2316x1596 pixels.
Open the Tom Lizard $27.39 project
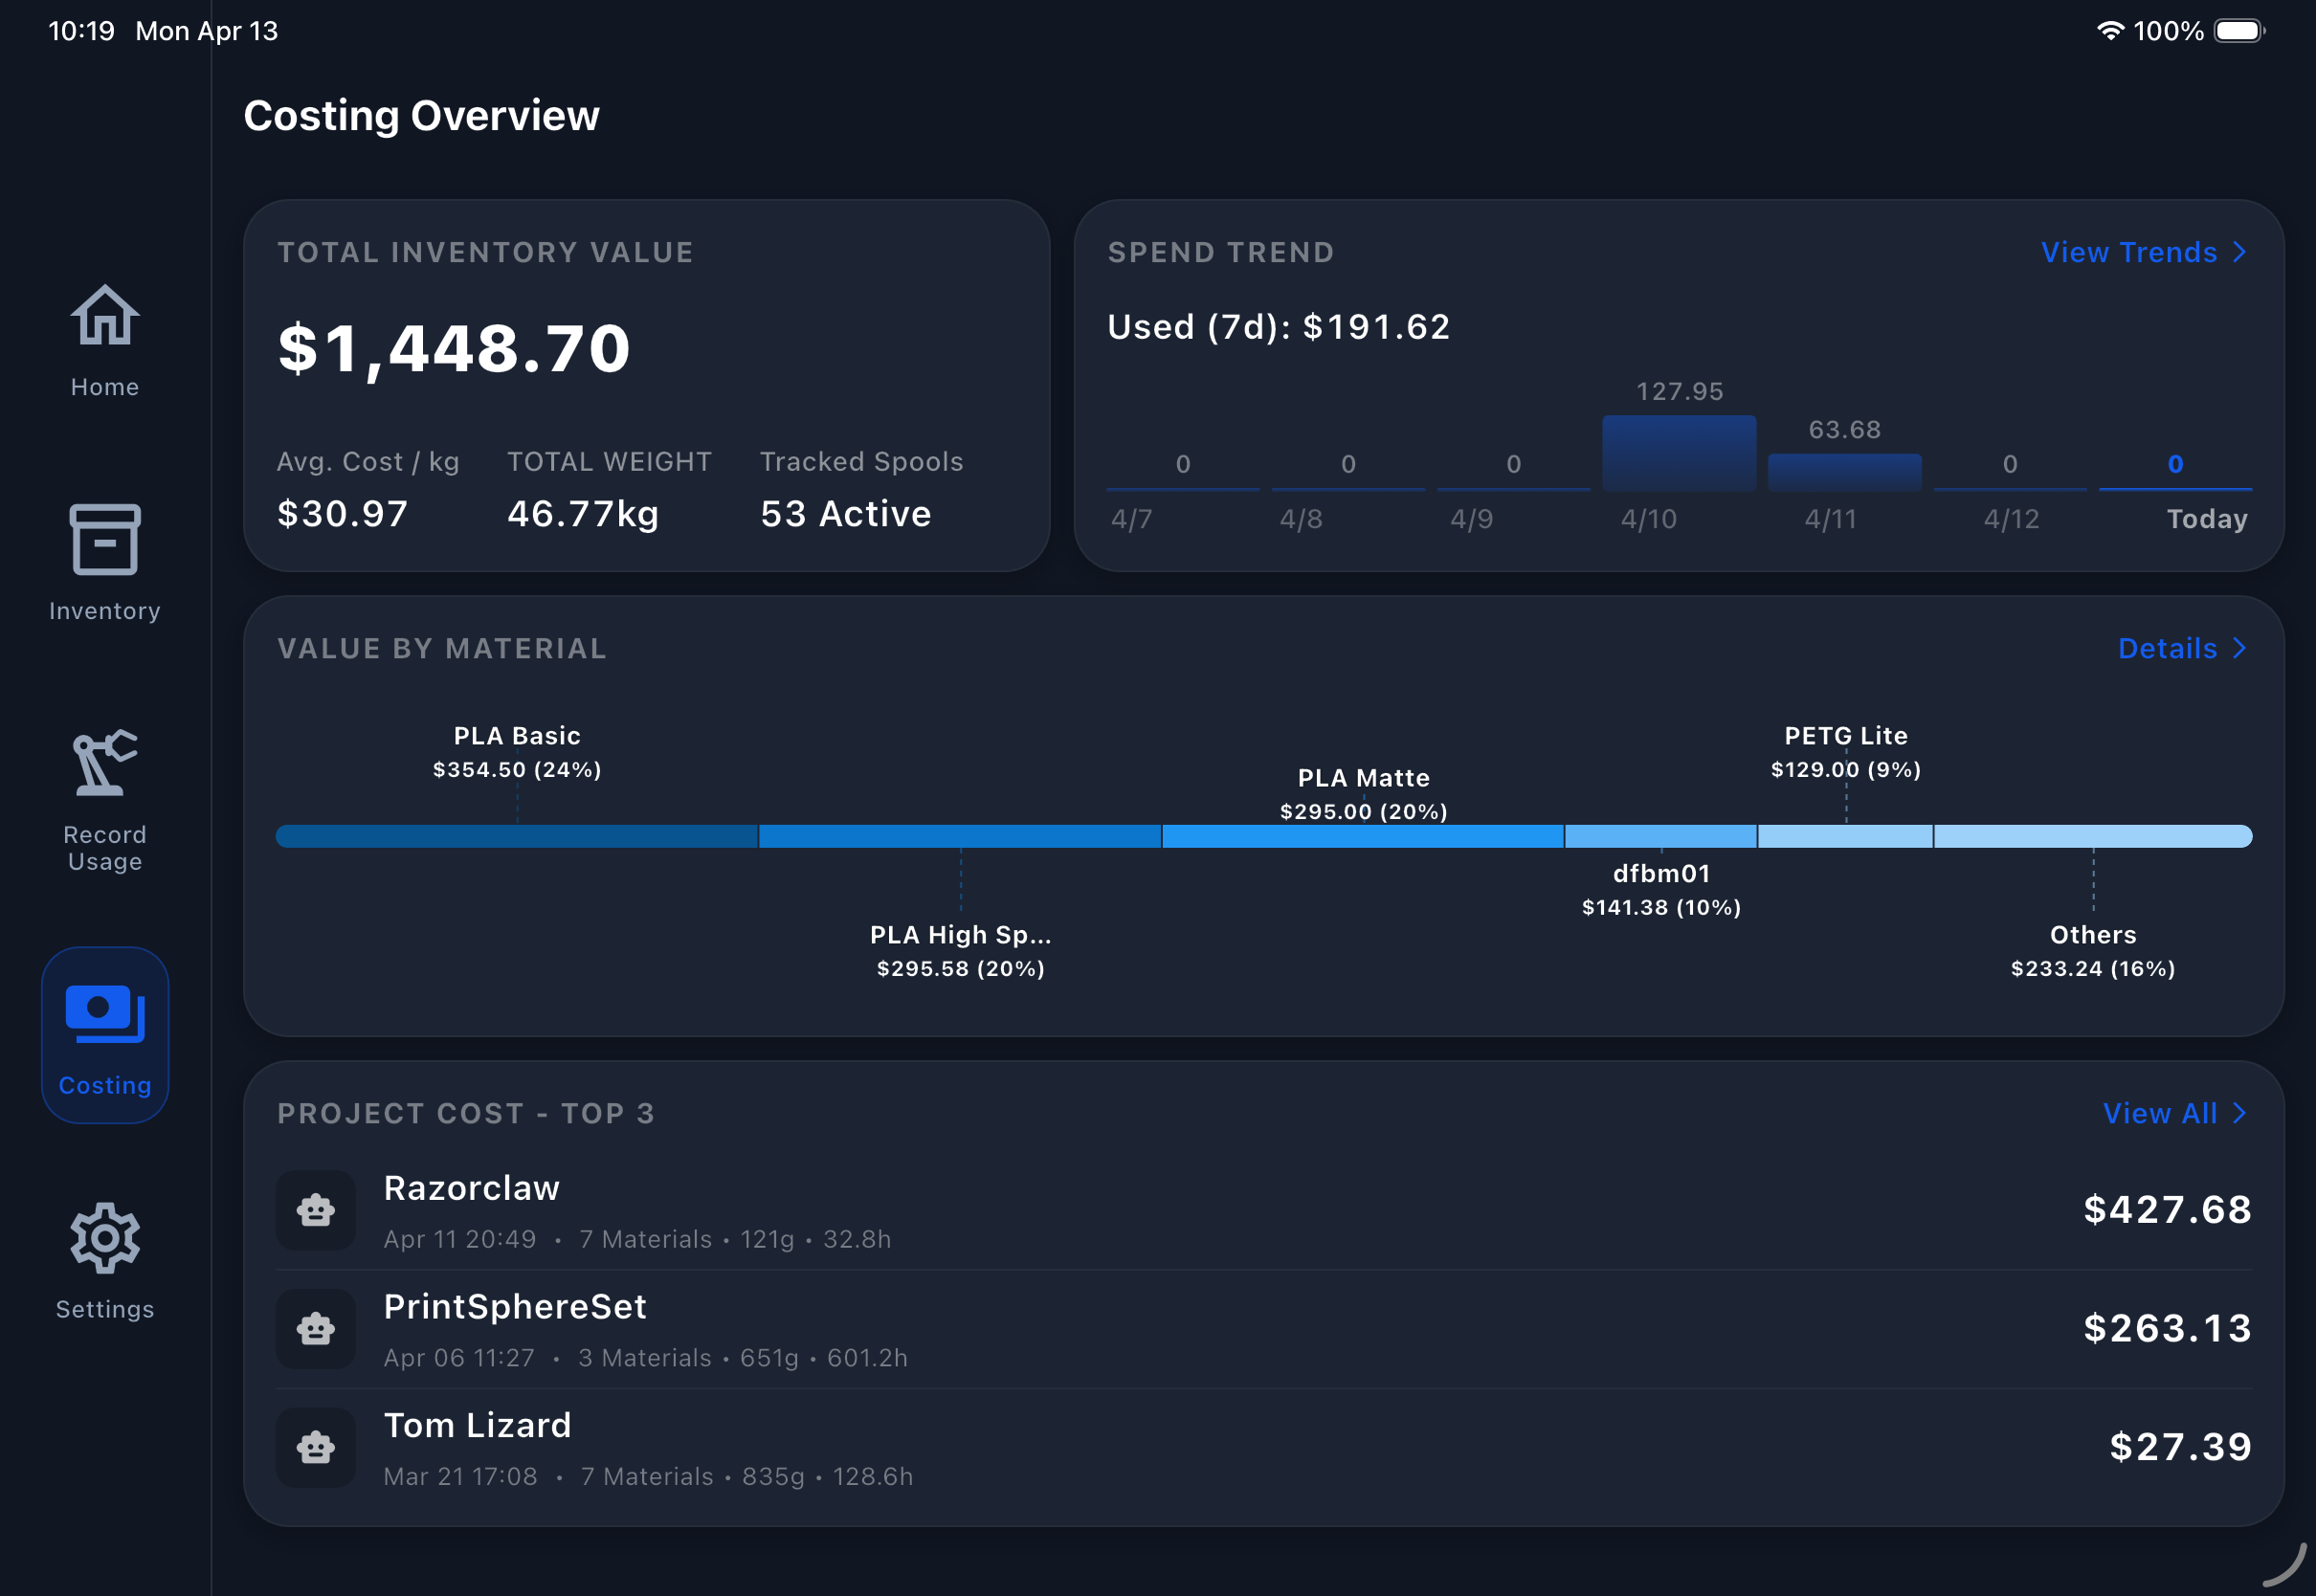point(2180,1447)
